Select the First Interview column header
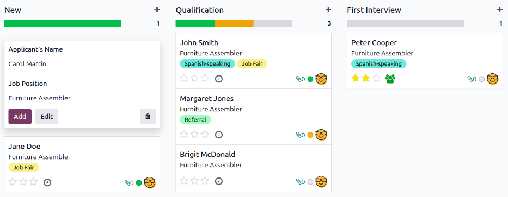The height and width of the screenshot is (197, 508). pyautogui.click(x=374, y=10)
